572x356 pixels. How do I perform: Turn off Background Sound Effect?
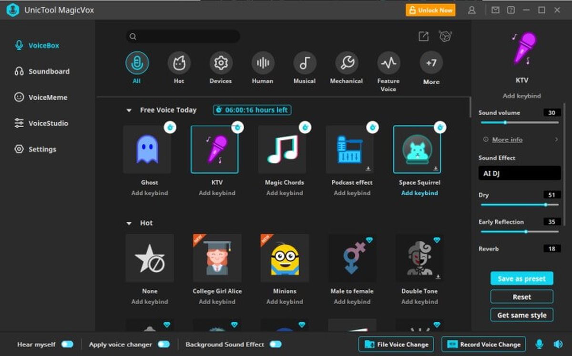coord(275,344)
